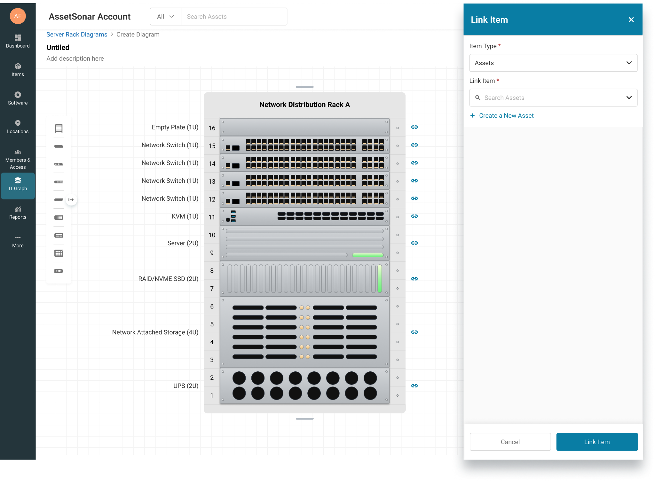Viewport: 655px width, 481px height.
Task: Open Locations in sidebar
Action: pos(18,127)
